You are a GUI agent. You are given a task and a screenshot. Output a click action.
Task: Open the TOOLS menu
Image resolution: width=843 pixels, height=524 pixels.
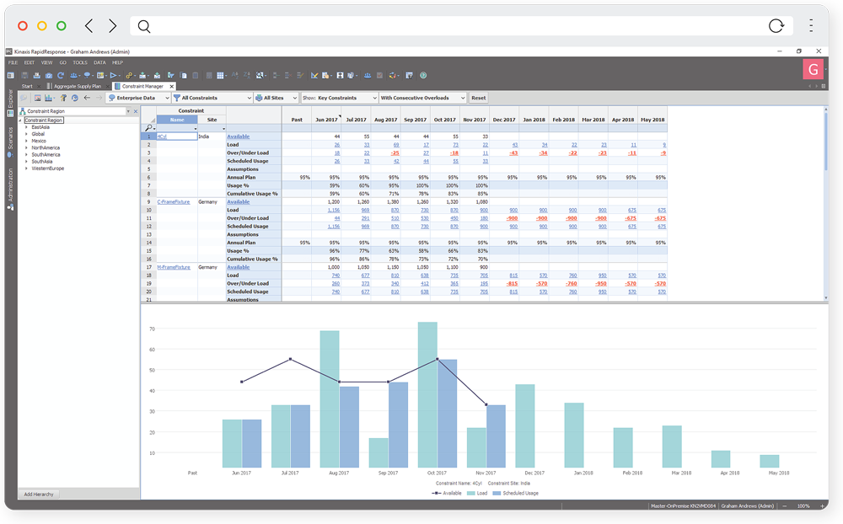[80, 62]
